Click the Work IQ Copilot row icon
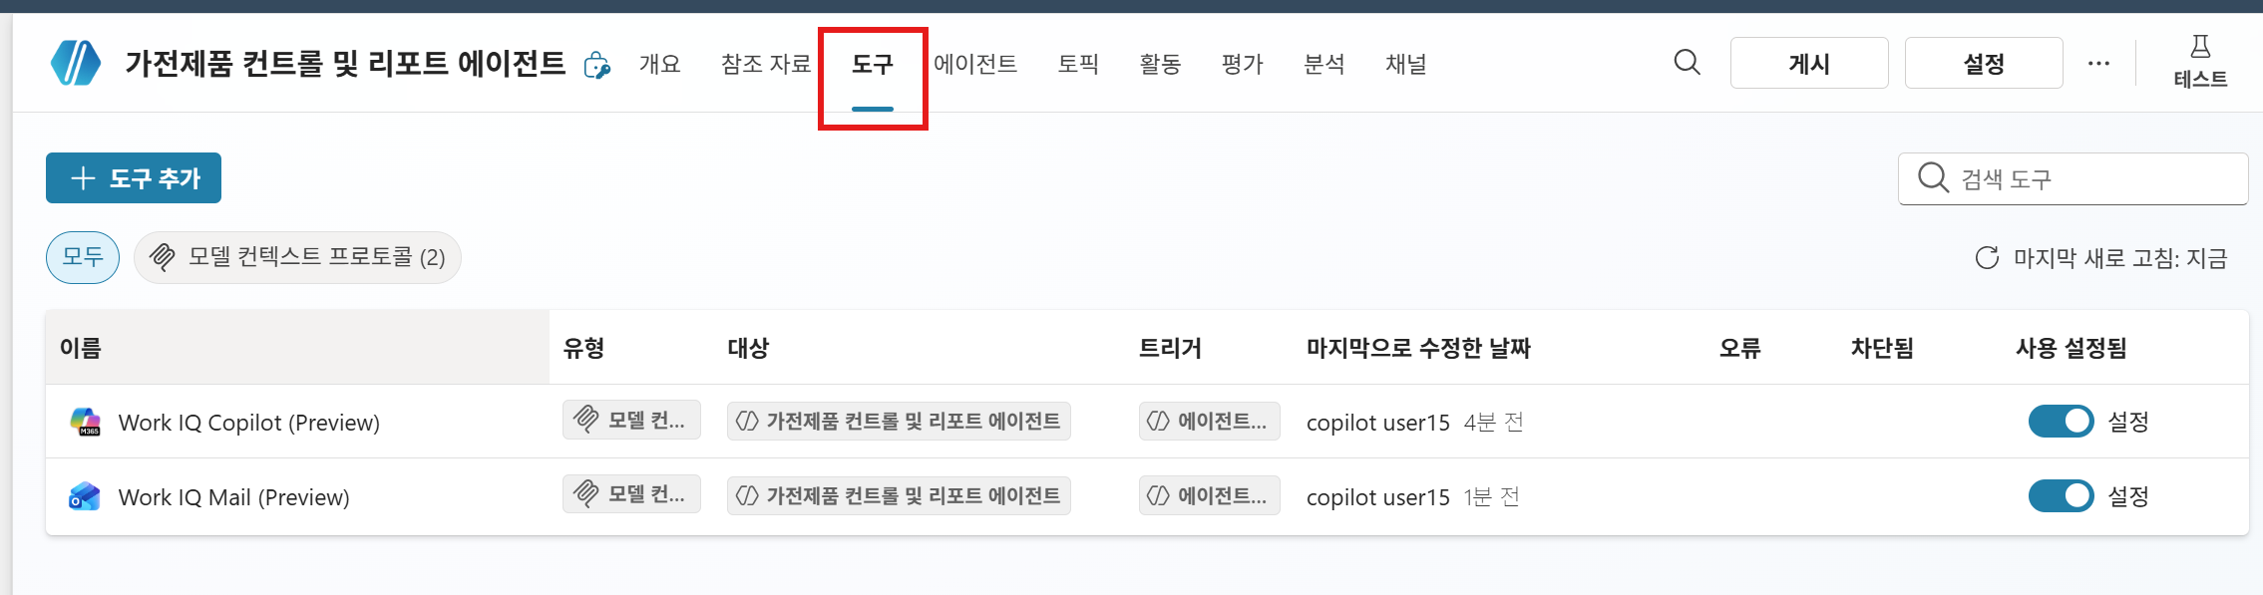The image size is (2263, 595). tap(85, 422)
